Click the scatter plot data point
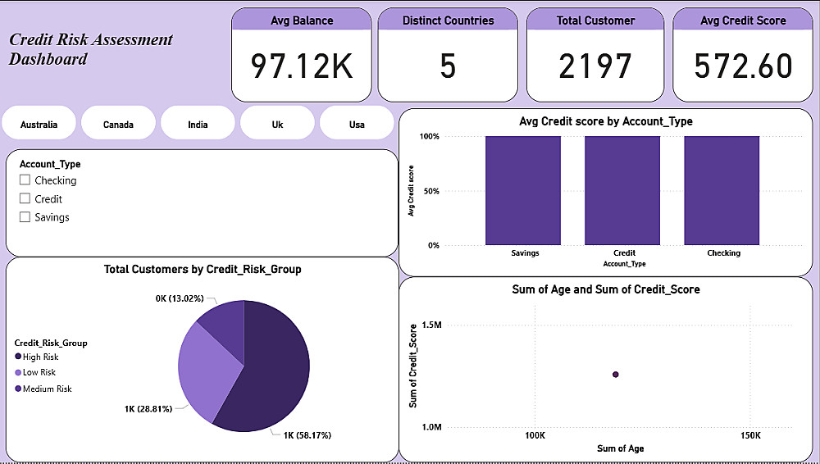This screenshot has height=464, width=820. tap(616, 375)
